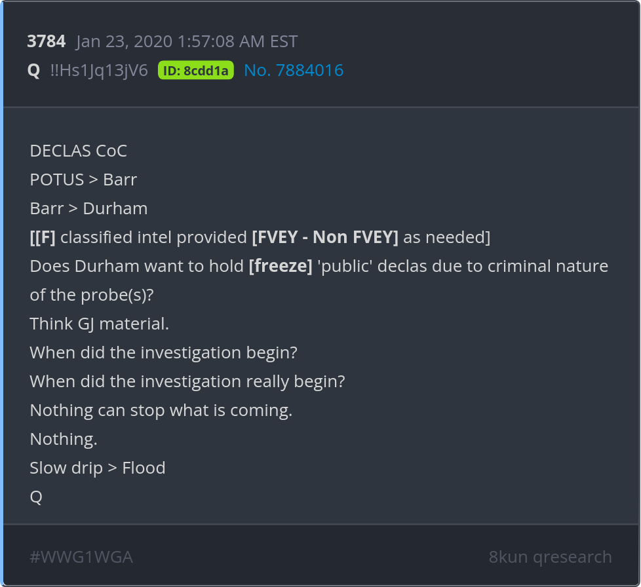This screenshot has width=641, height=587.
Task: Click the bold [FVEY - Non FVEY] text
Action: tap(325, 237)
